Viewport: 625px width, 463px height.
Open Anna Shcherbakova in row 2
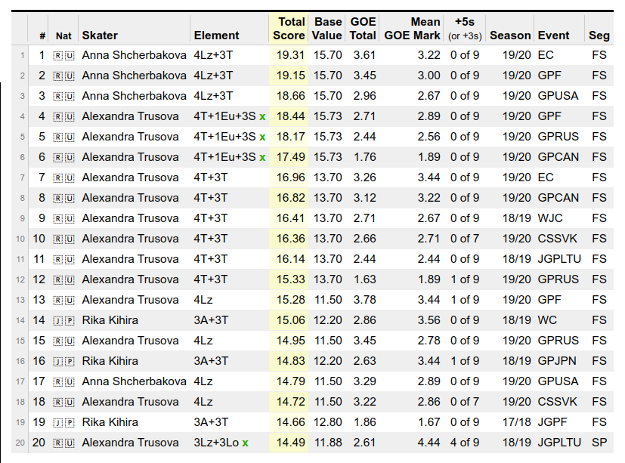pyautogui.click(x=134, y=76)
